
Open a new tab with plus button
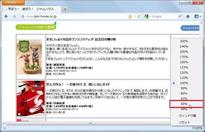click(x=65, y=9)
